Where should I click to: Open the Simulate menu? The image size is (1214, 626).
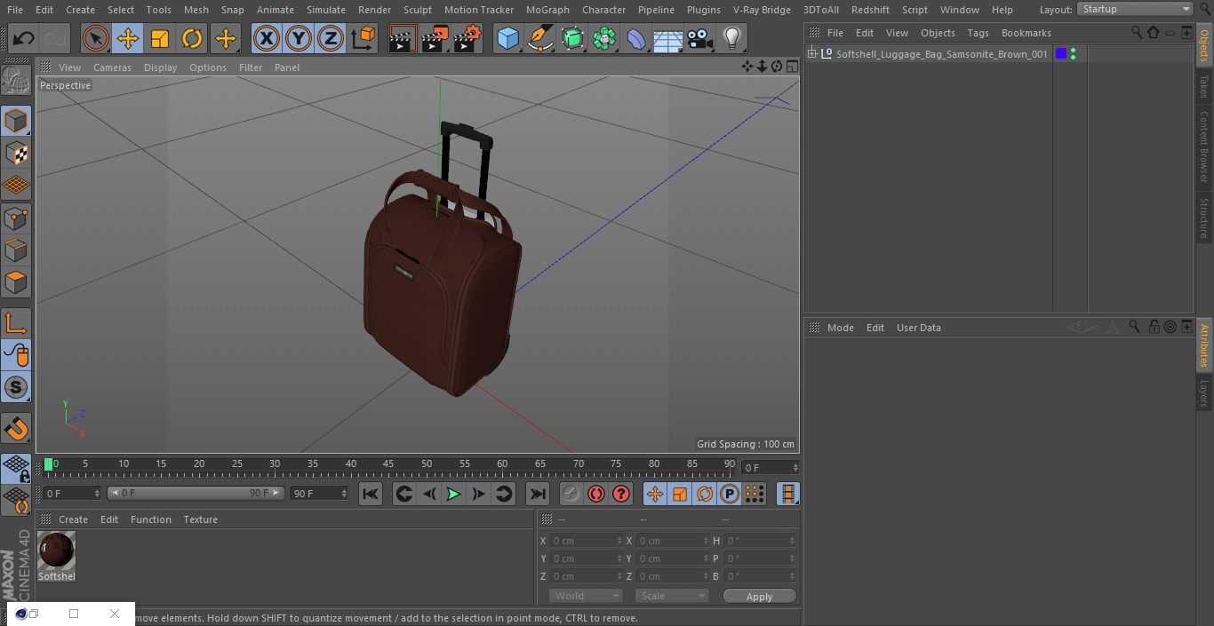click(326, 10)
